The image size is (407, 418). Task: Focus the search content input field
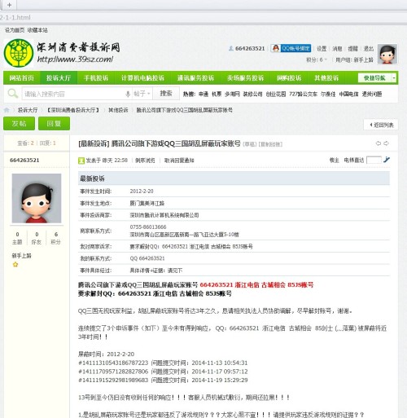point(73,94)
